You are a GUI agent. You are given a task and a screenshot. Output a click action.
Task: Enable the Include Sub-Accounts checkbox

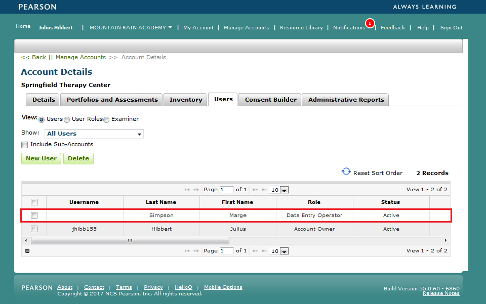click(24, 145)
